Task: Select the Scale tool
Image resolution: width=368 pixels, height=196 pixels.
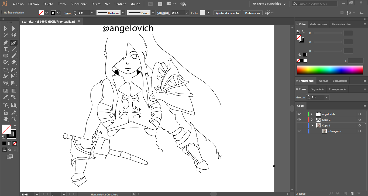Action: (14, 70)
